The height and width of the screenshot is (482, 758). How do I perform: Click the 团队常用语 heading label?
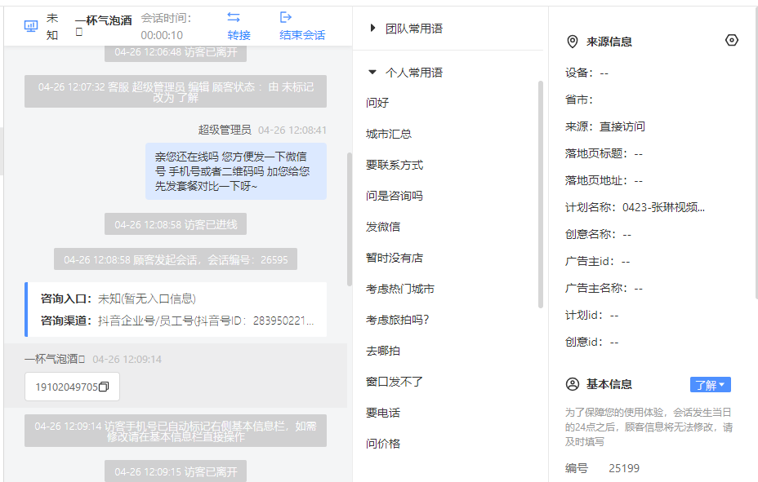pos(414,29)
